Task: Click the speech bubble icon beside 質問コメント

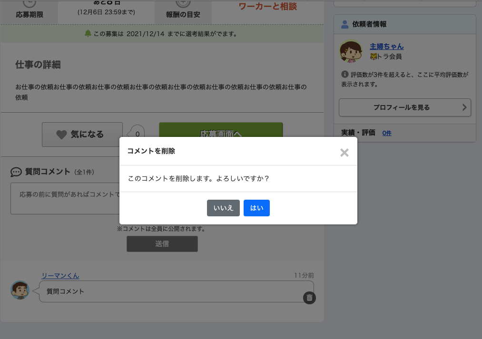Action: pos(16,172)
